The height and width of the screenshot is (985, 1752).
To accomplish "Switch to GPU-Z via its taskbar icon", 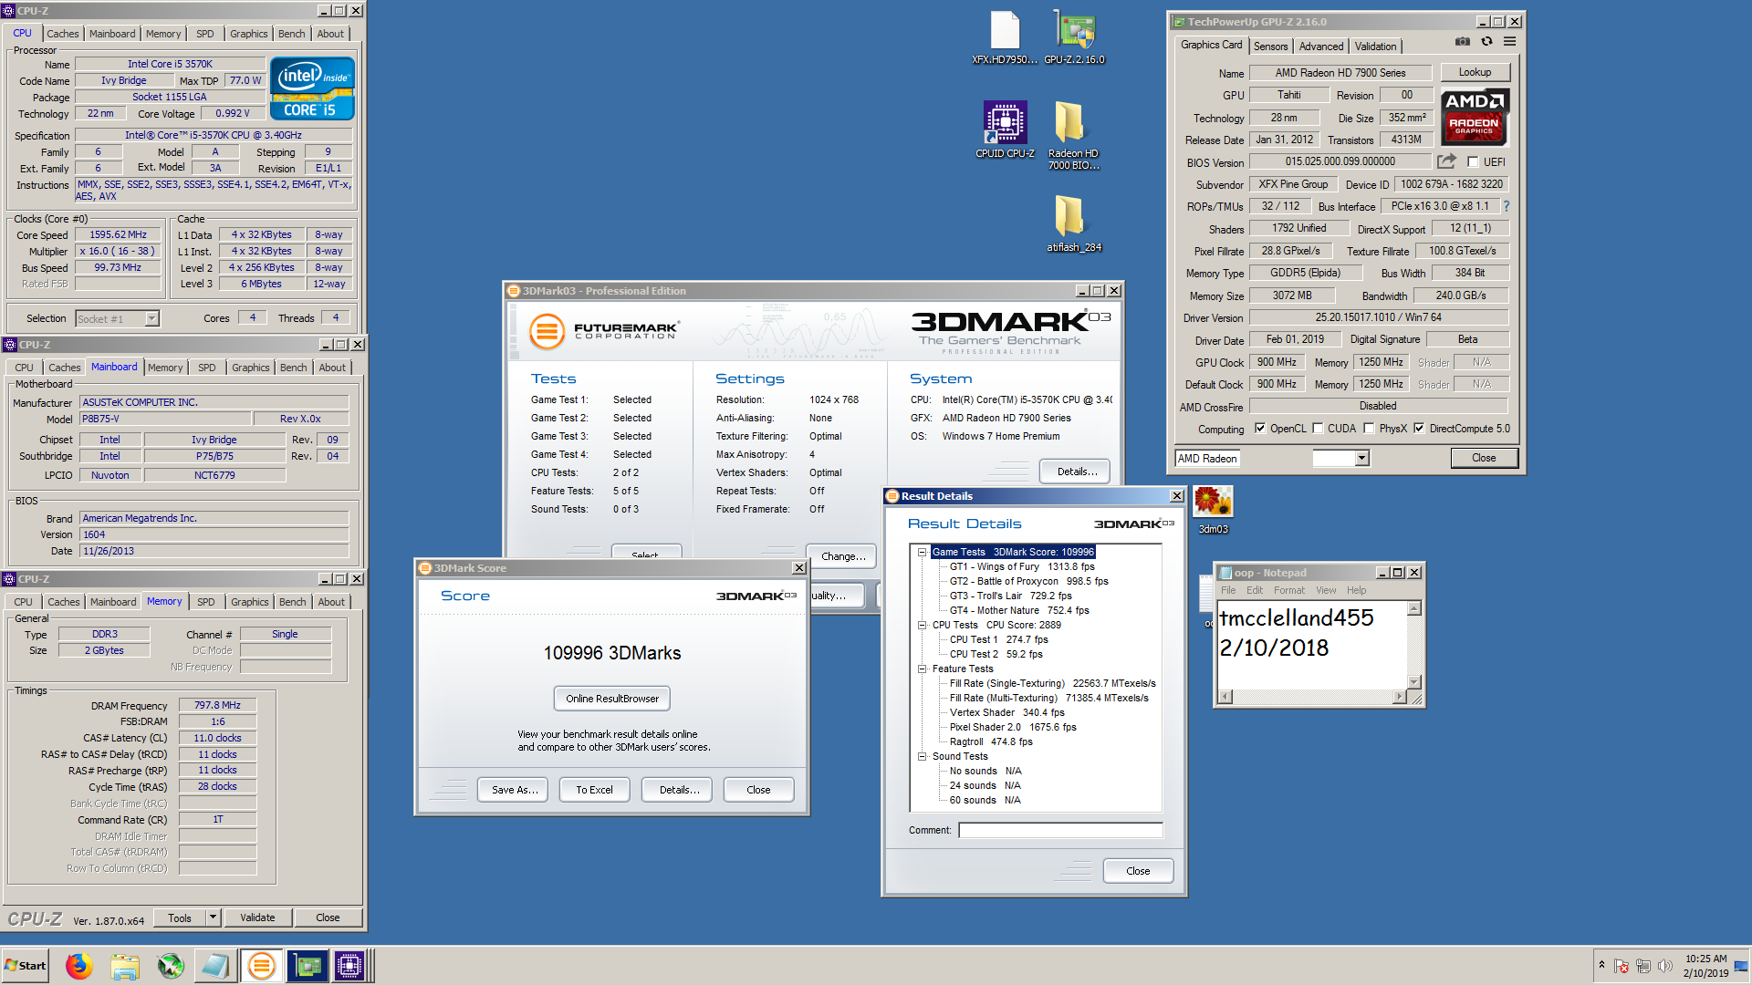I will click(x=307, y=966).
